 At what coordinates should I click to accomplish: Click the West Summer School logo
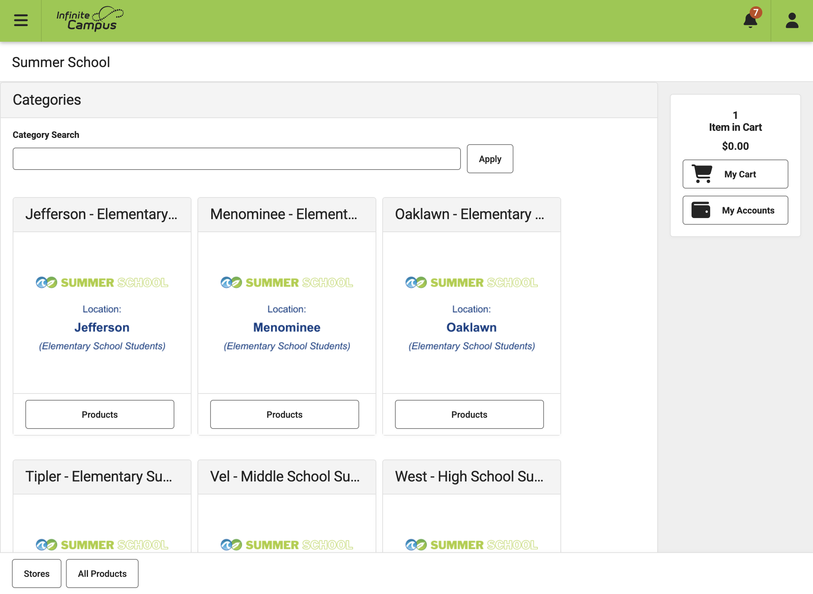coord(472,545)
